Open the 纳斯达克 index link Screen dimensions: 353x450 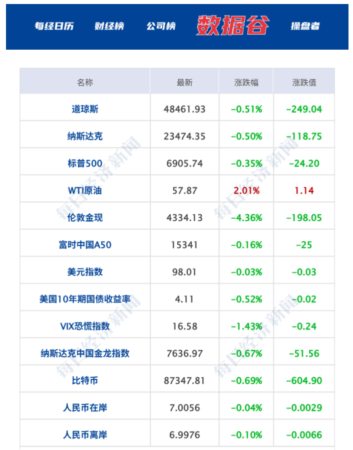point(85,136)
